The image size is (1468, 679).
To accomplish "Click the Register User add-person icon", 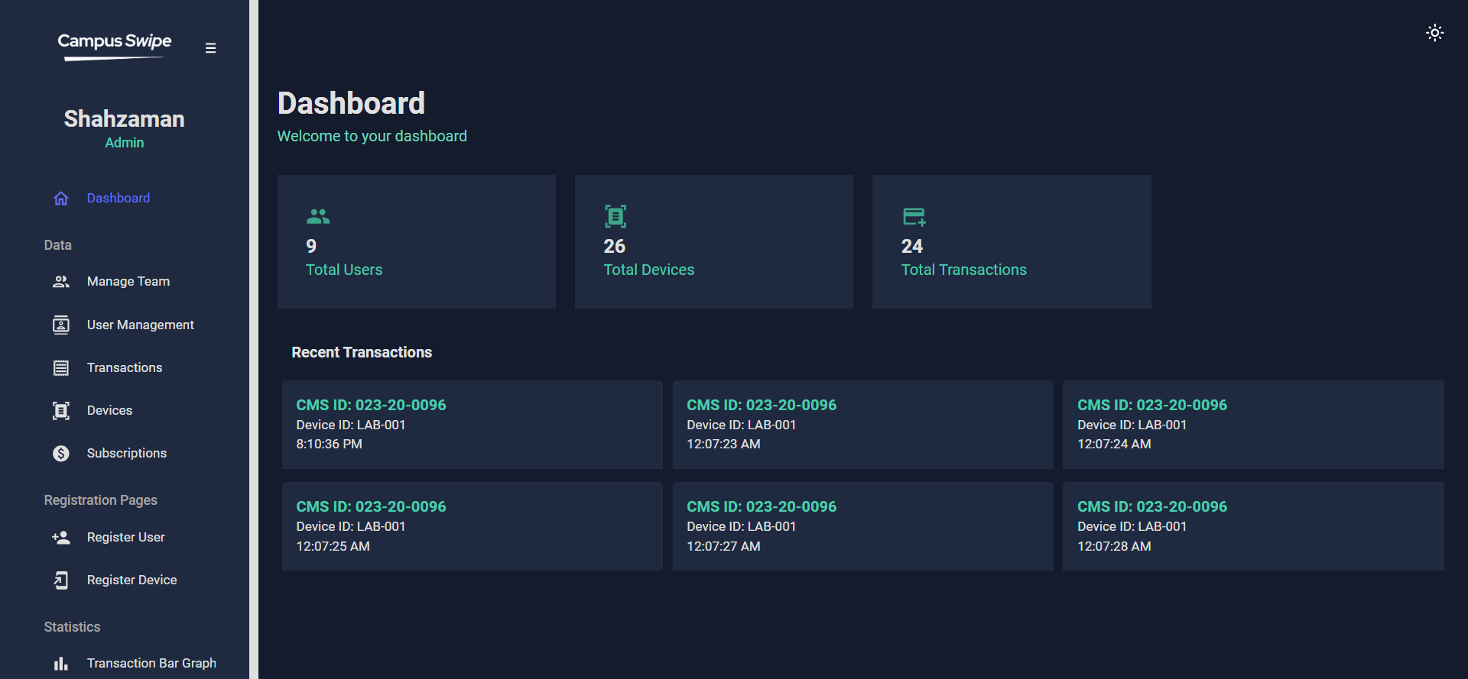I will point(61,538).
